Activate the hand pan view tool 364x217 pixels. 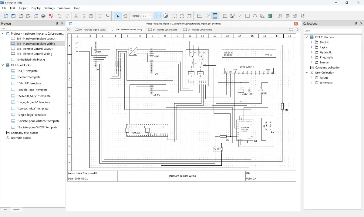125,16
